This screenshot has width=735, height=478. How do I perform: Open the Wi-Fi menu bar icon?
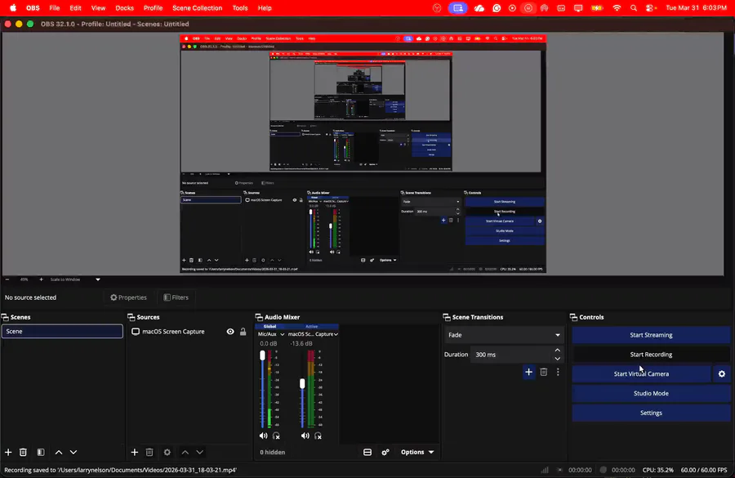point(617,8)
